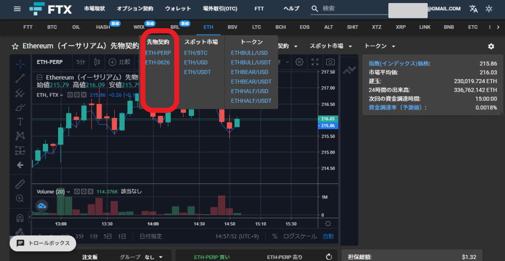This screenshot has height=261, width=505.
Task: Remove the Volume indicator
Action: pyautogui.click(x=91, y=191)
